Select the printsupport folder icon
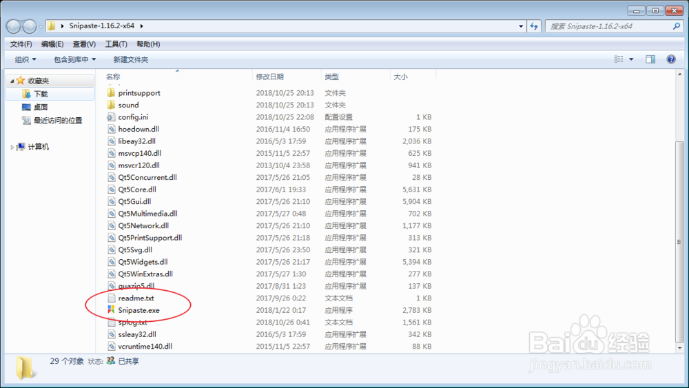This screenshot has width=689, height=388. coord(111,93)
